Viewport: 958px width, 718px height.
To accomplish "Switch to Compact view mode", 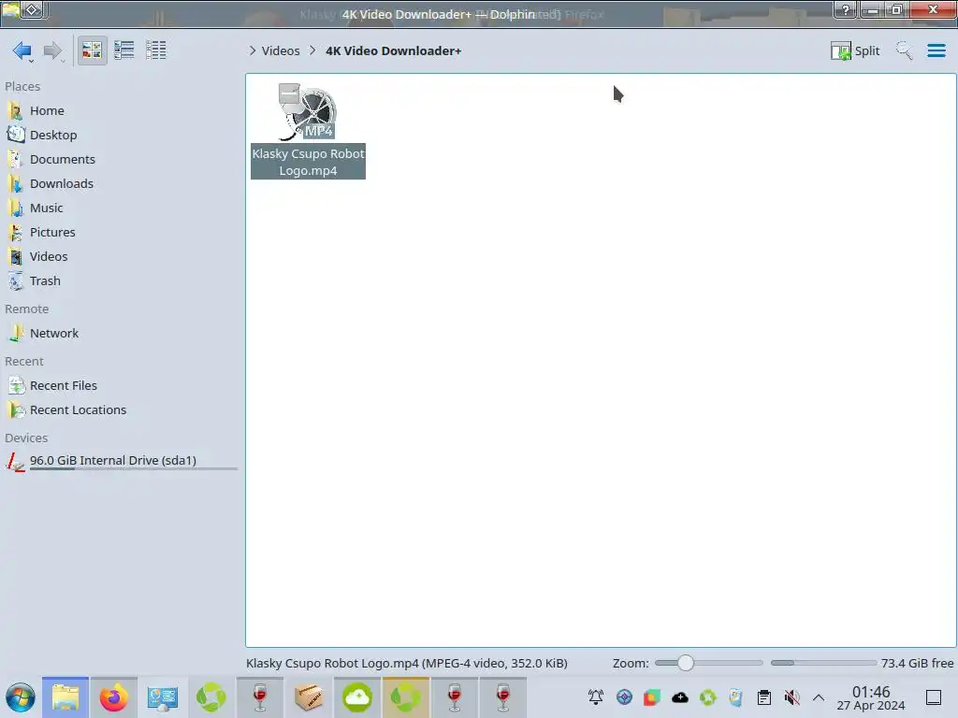I will [x=124, y=50].
